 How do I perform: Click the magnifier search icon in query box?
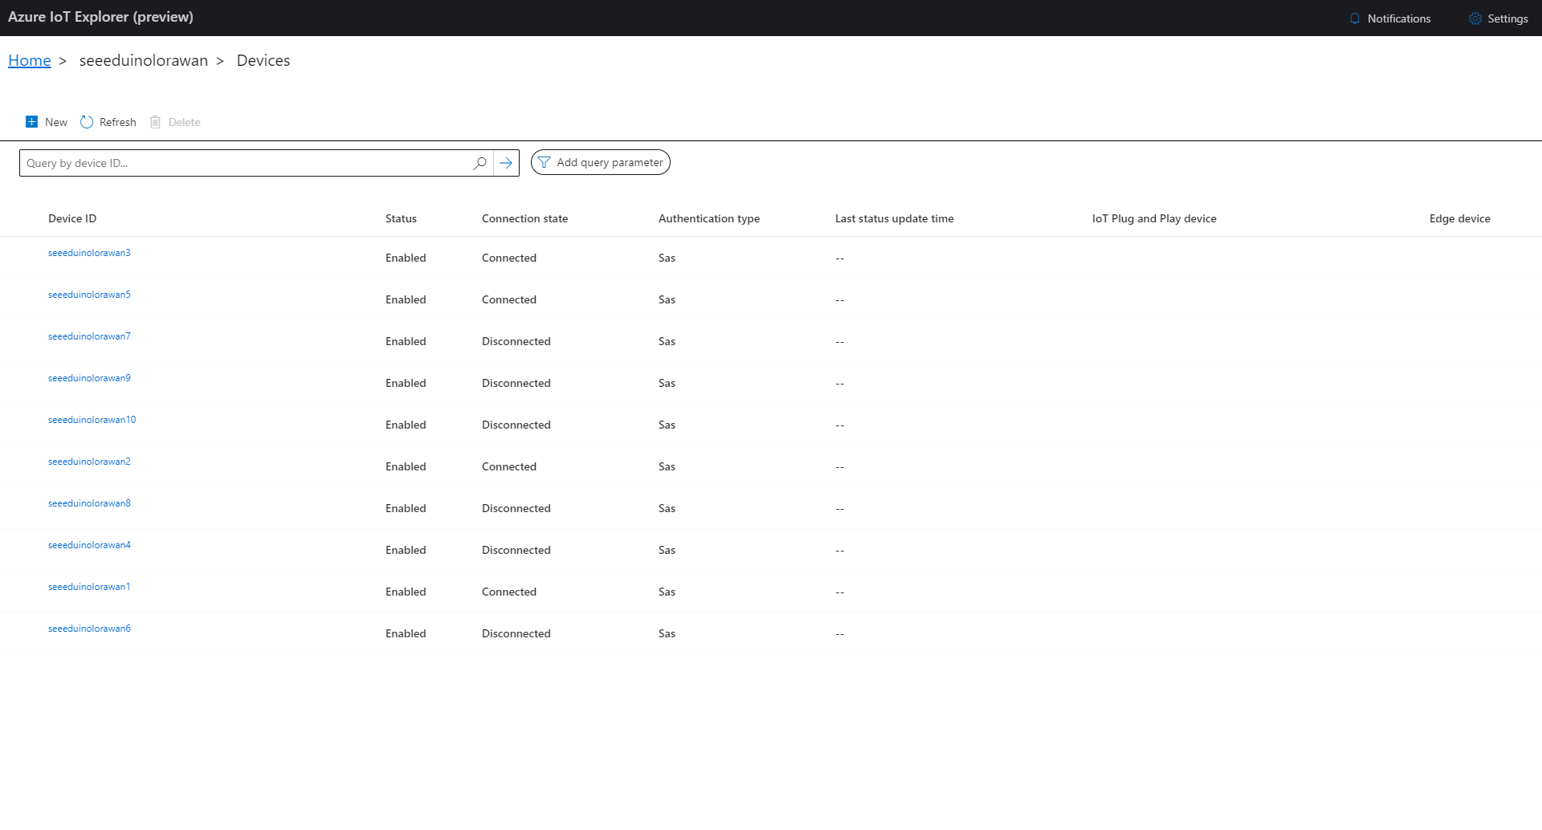click(480, 163)
